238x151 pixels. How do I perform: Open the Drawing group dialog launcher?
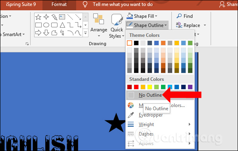click(x=27, y=44)
